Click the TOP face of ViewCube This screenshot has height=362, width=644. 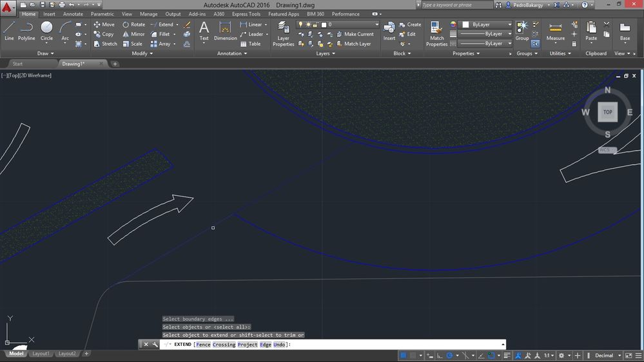607,112
